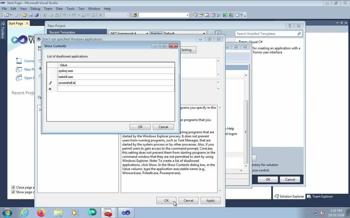The image size is (350, 218).
Task: Open the Find combo box dropdown arrow
Action: pos(187,15)
